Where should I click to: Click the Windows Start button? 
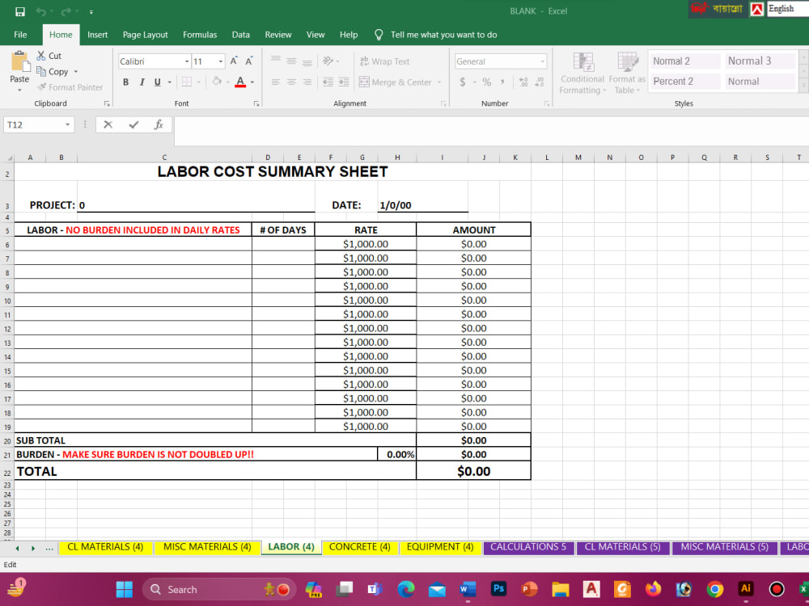[x=125, y=589]
